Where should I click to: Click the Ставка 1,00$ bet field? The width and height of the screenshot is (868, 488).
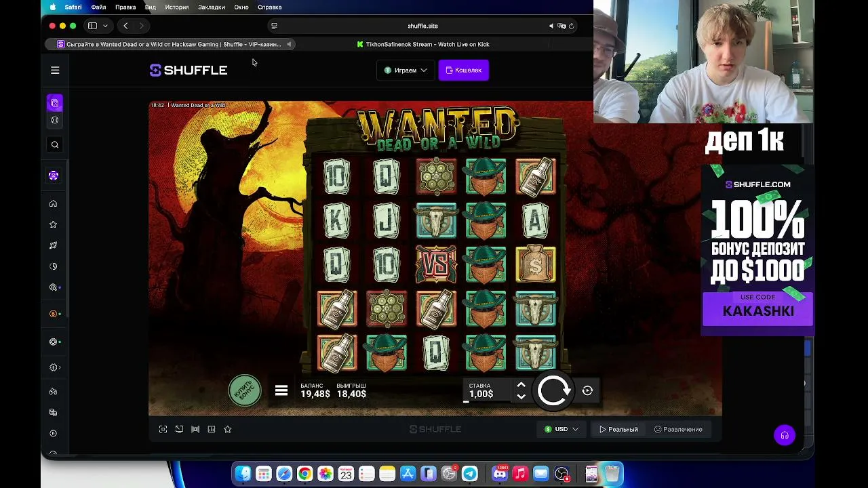488,390
